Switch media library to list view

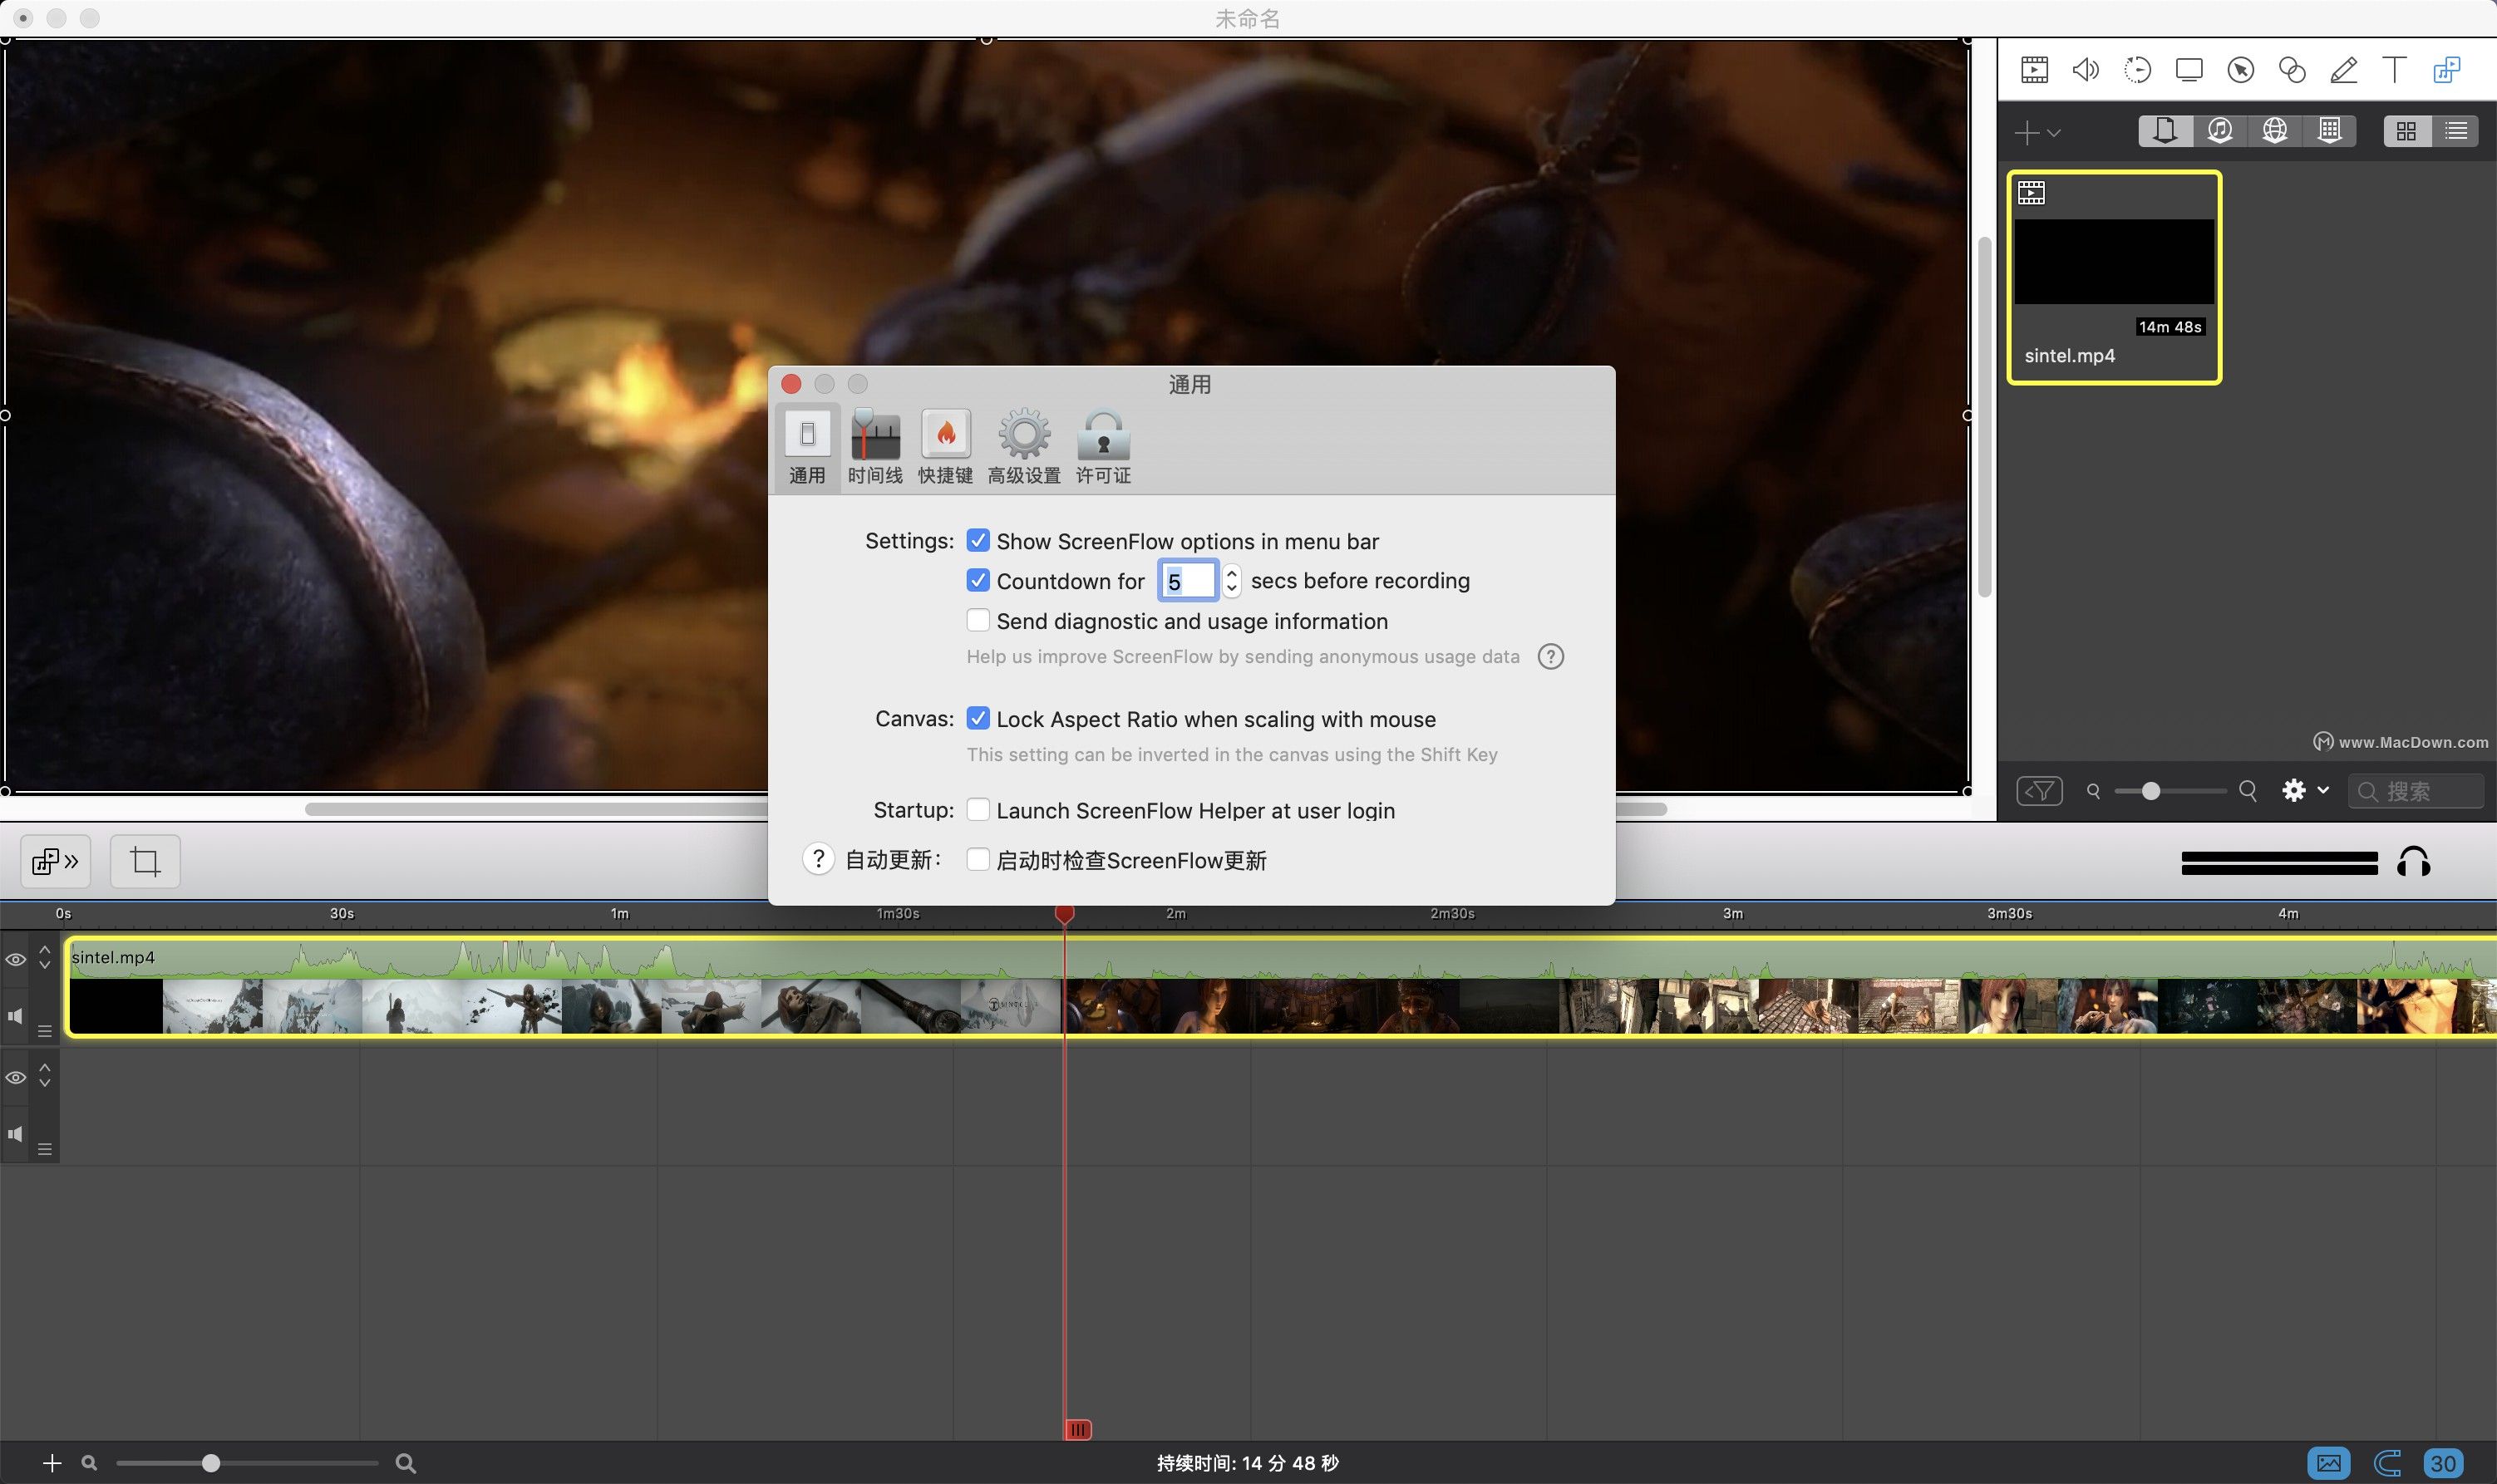2456,131
